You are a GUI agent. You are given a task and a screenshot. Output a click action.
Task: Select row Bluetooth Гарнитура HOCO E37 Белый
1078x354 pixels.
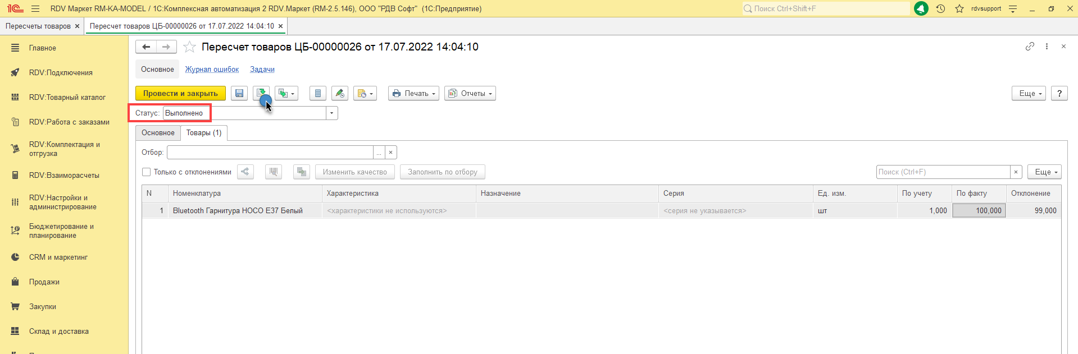[x=602, y=211]
